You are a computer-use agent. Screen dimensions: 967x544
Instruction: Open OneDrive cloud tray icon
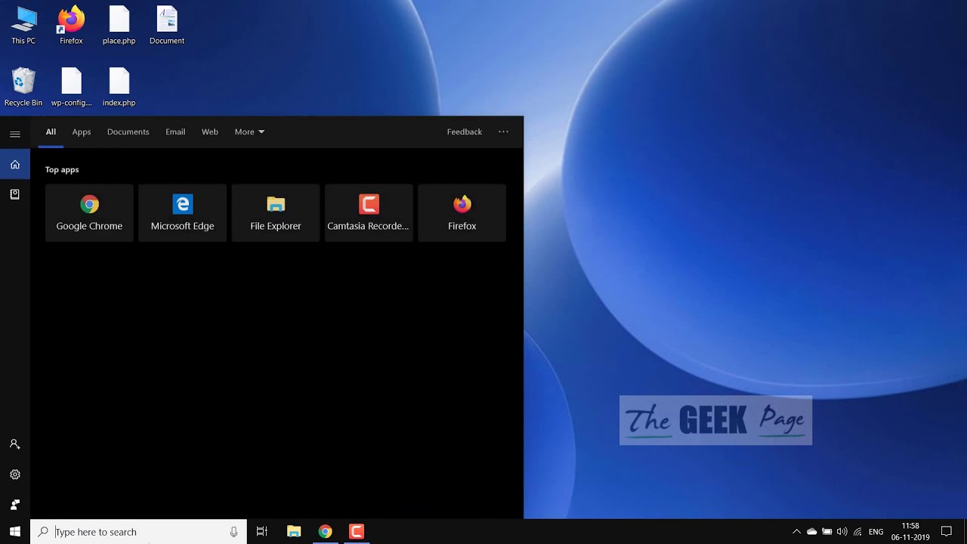(812, 532)
